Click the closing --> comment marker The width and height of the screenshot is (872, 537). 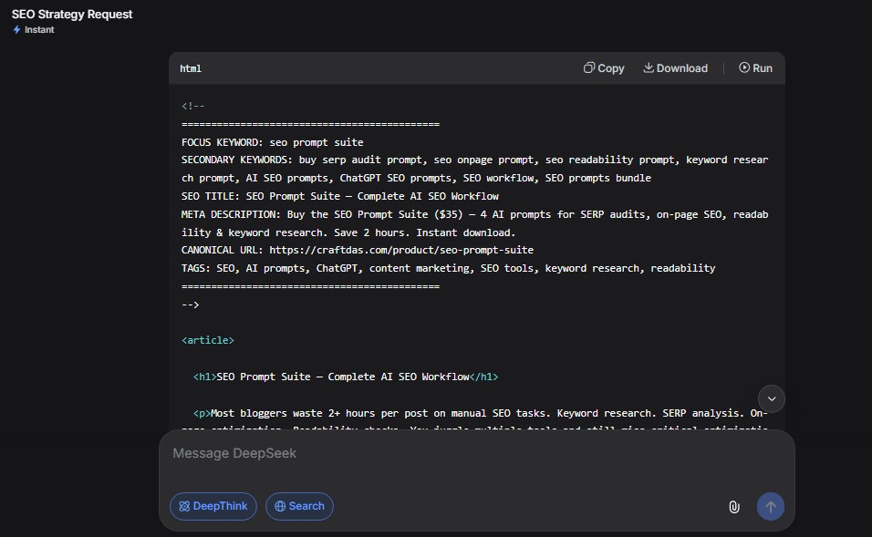coord(191,305)
